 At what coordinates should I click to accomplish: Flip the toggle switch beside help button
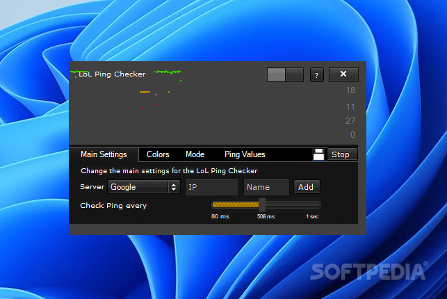[x=285, y=74]
